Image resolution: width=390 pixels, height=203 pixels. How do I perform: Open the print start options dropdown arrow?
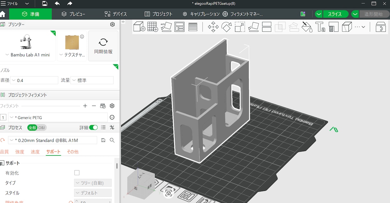[x=355, y=14]
